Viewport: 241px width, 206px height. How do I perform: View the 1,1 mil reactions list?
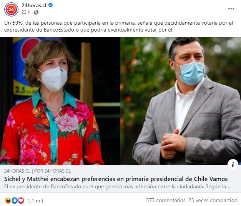click(35, 201)
